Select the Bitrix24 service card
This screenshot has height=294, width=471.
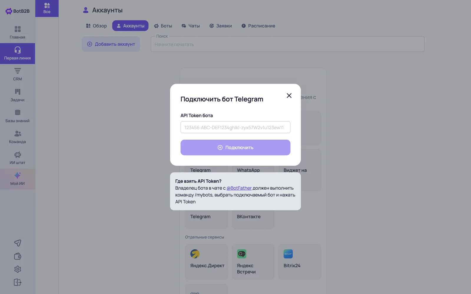(300, 262)
